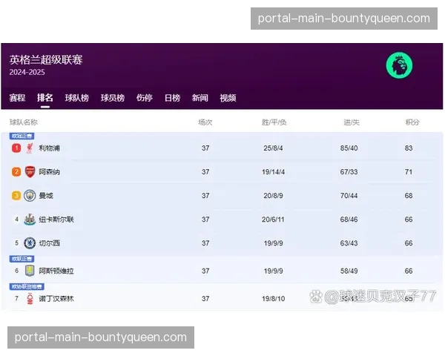Switch to the 球队榜 tab
This screenshot has height=356, width=445.
pyautogui.click(x=77, y=98)
